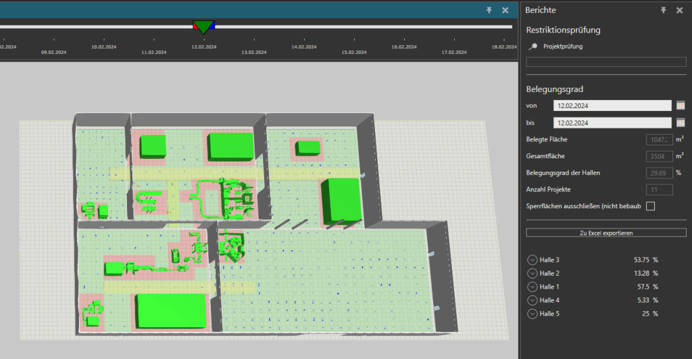Pin the timeline panel with the pushpin icon
The image size is (692, 359).
(x=489, y=10)
